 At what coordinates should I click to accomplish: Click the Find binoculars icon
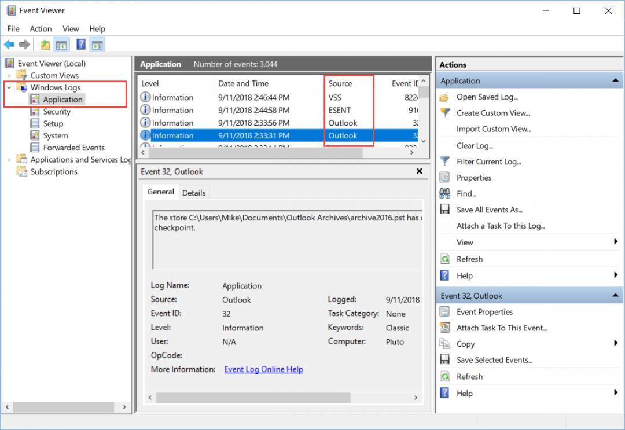tap(444, 193)
